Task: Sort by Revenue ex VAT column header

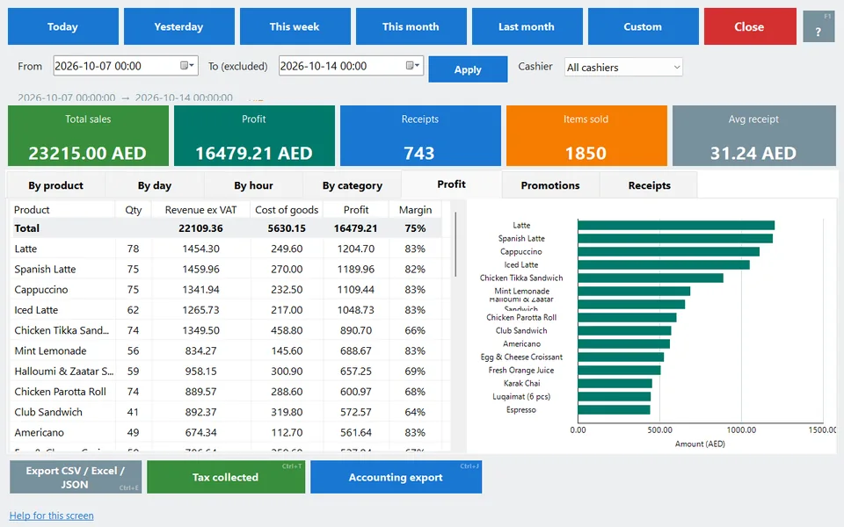Action: click(x=200, y=210)
